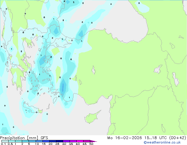Pick the 15–20 mm legend swatch
The width and height of the screenshot is (187, 145).
tap(46, 141)
